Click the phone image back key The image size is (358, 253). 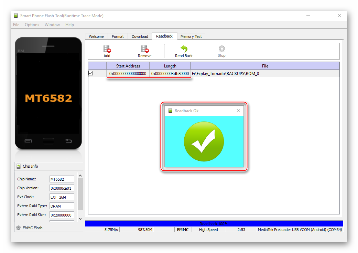(68, 141)
